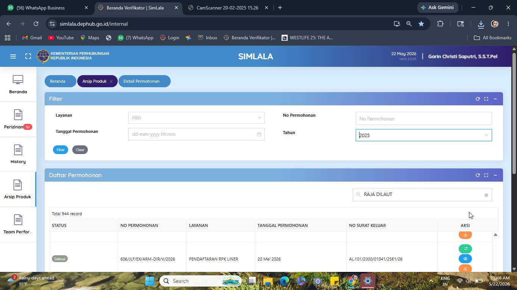The image size is (517, 290).
Task: Toggle fullscreen icon beside the ministry logo
Action: click(x=28, y=56)
